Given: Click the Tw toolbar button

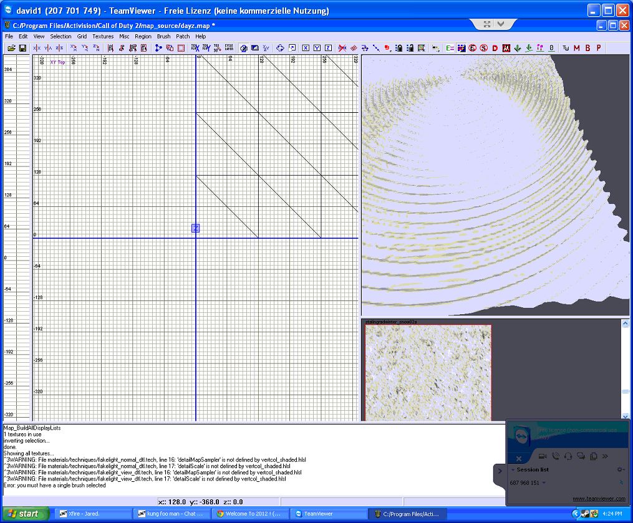Looking at the screenshot, I should (566, 48).
